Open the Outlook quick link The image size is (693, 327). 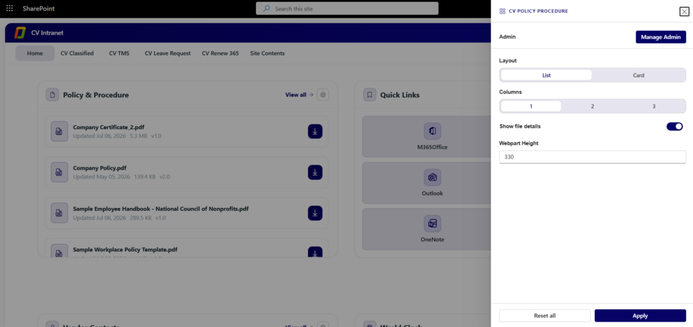pyautogui.click(x=432, y=182)
